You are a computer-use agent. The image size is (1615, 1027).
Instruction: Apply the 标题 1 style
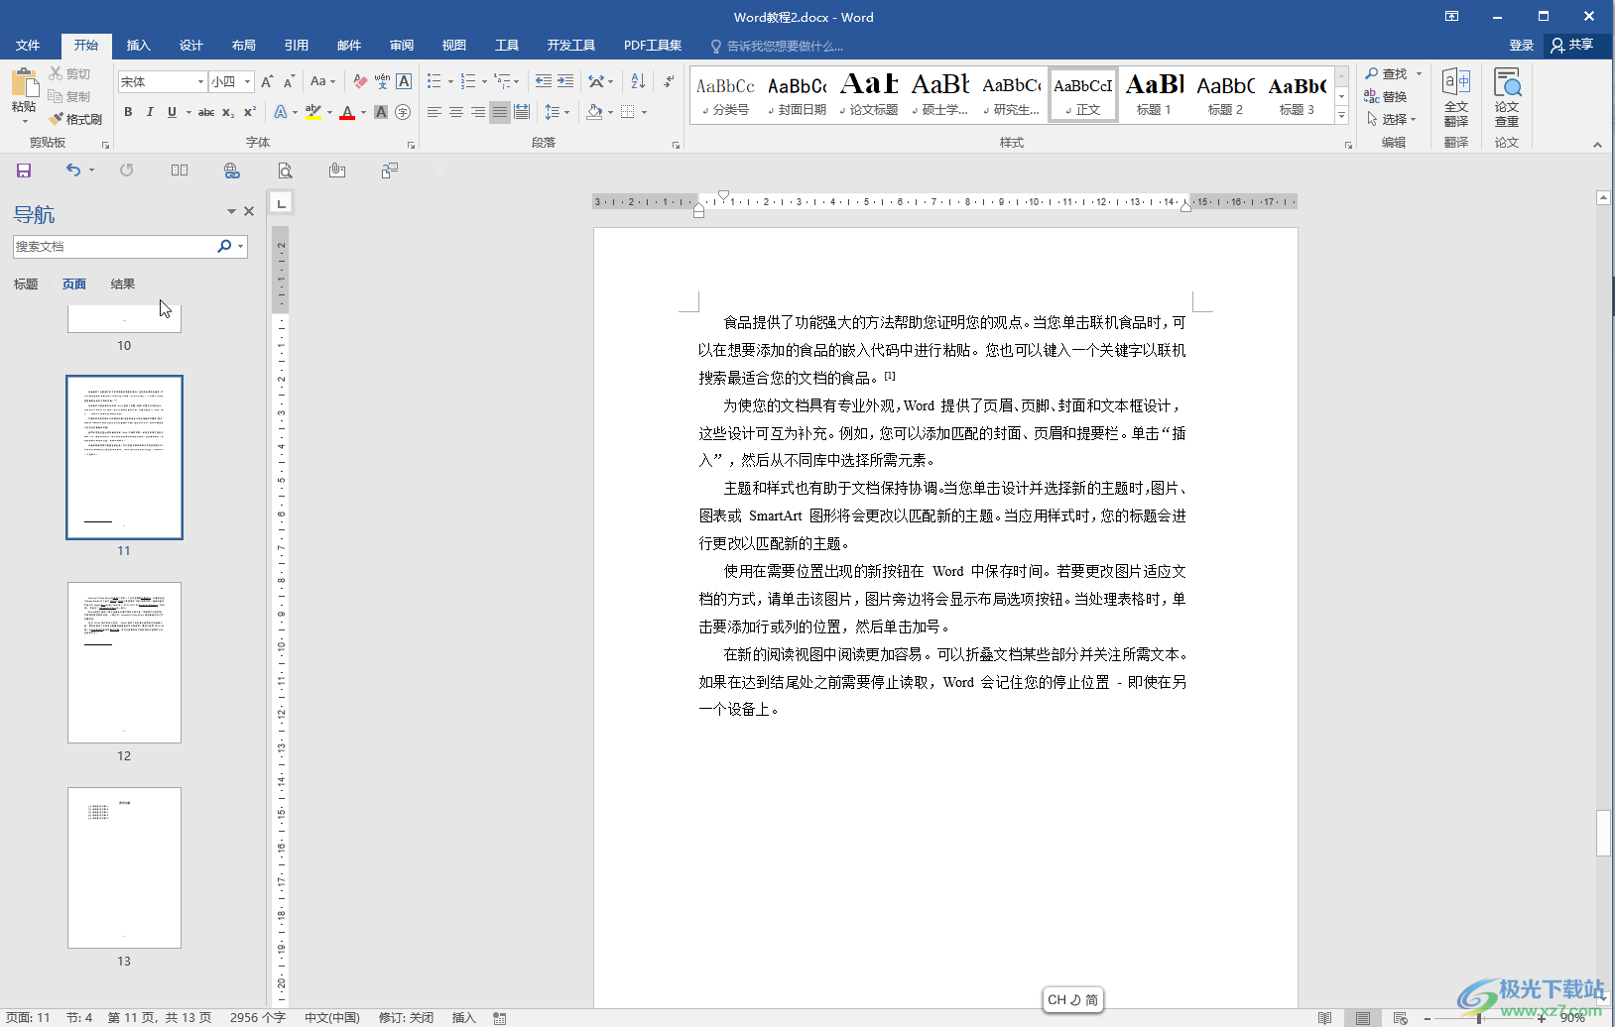[1154, 95]
